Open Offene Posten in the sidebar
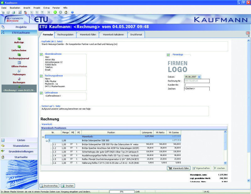 [19, 64]
